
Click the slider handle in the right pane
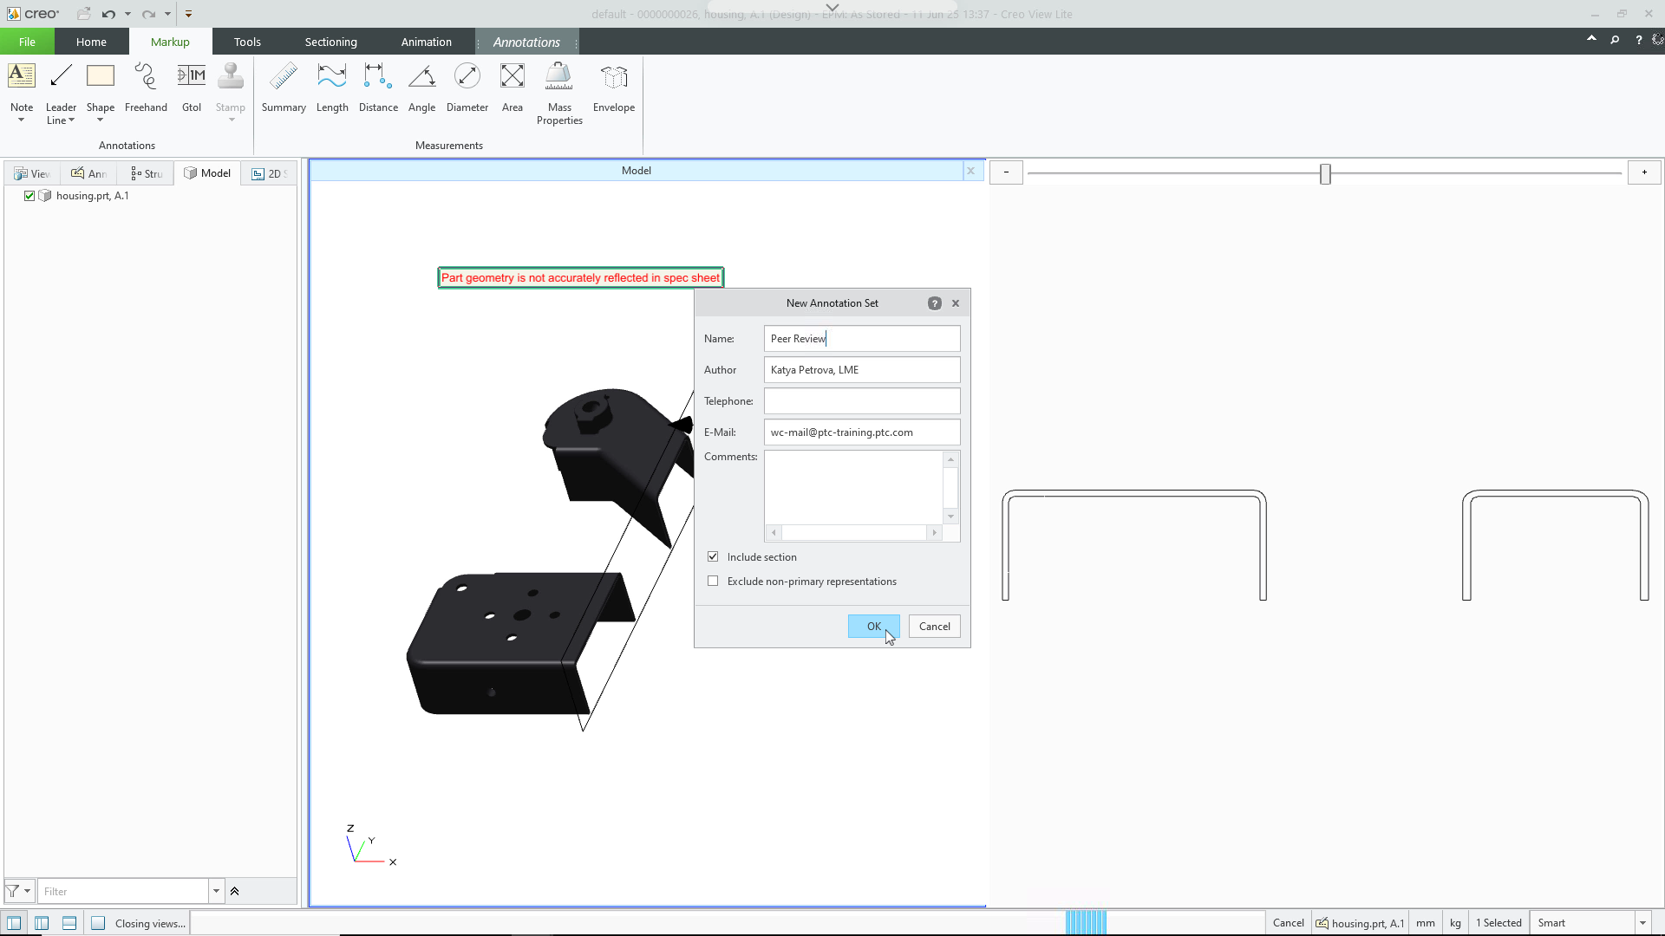[1325, 173]
